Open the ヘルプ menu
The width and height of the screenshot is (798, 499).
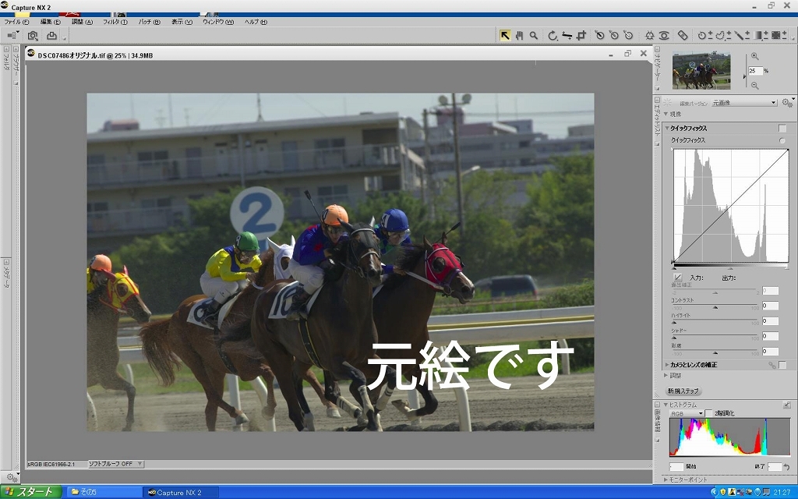click(x=256, y=22)
